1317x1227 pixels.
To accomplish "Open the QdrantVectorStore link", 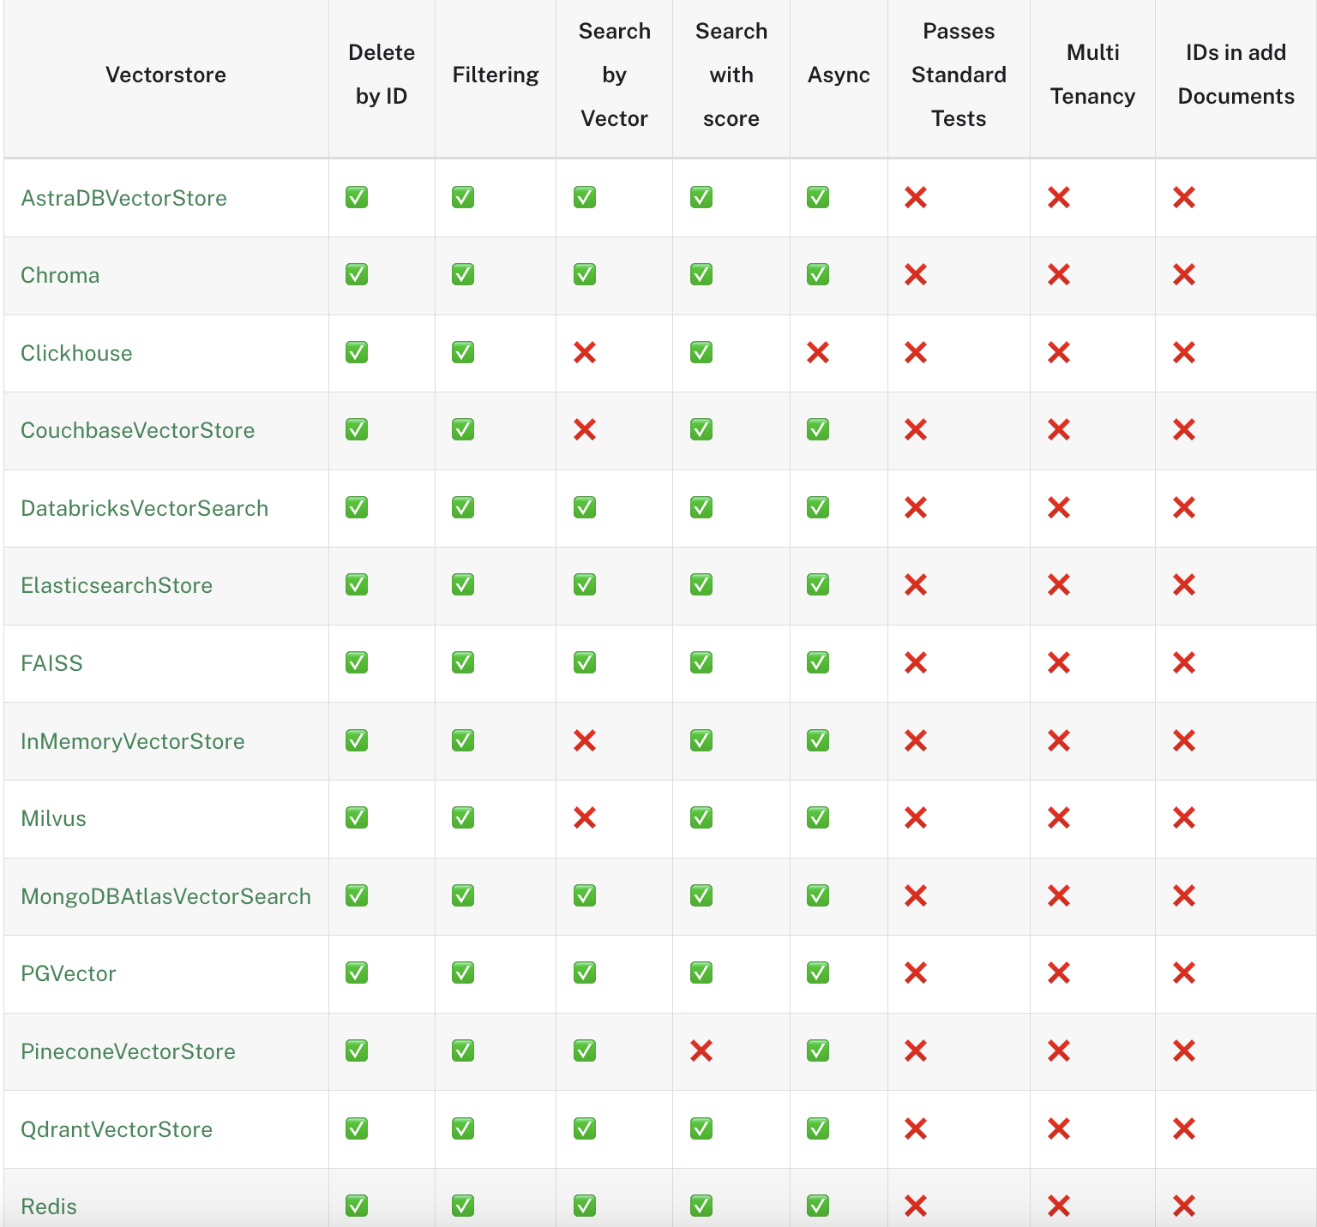I will tap(117, 1129).
